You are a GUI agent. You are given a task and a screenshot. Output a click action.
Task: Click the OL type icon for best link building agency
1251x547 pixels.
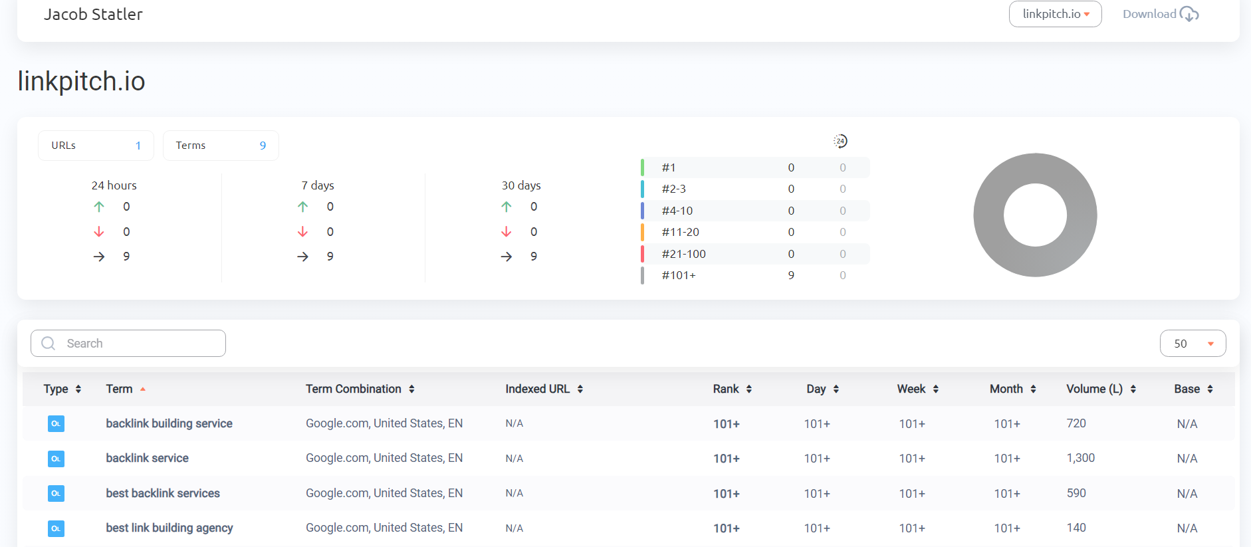[56, 528]
